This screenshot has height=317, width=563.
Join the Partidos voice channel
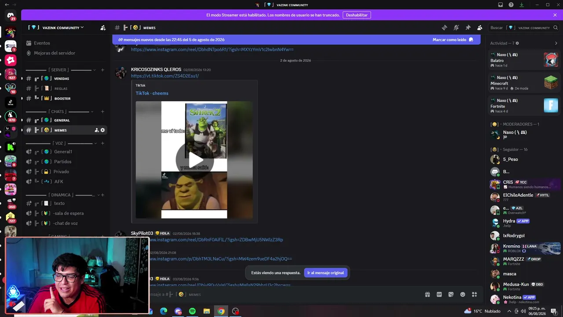[x=66, y=162]
